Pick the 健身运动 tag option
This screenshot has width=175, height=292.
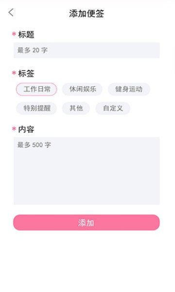(129, 89)
